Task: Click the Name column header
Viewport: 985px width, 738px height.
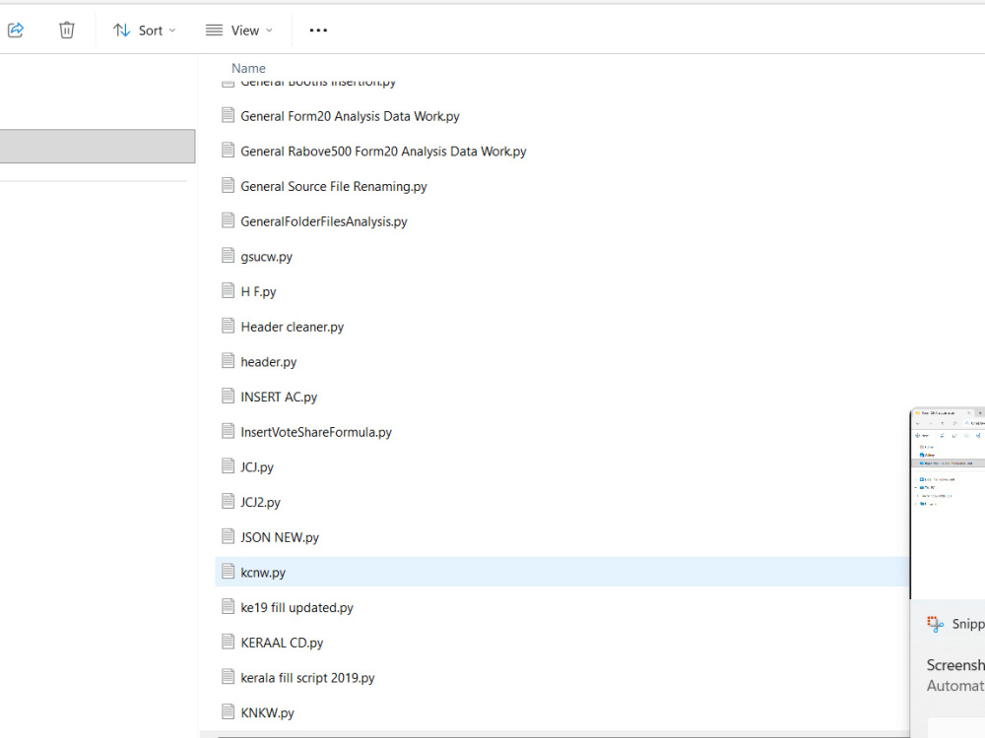Action: [249, 69]
